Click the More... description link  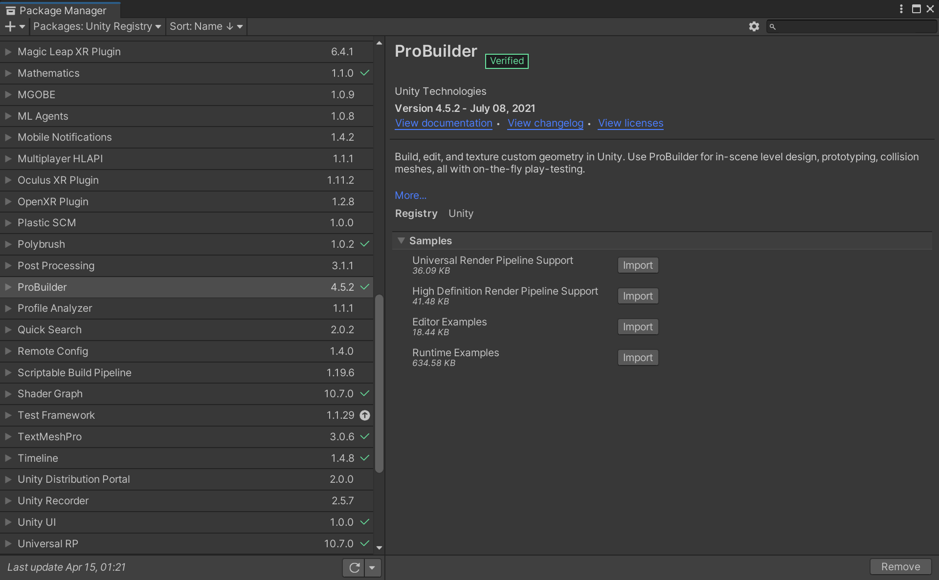tap(410, 195)
